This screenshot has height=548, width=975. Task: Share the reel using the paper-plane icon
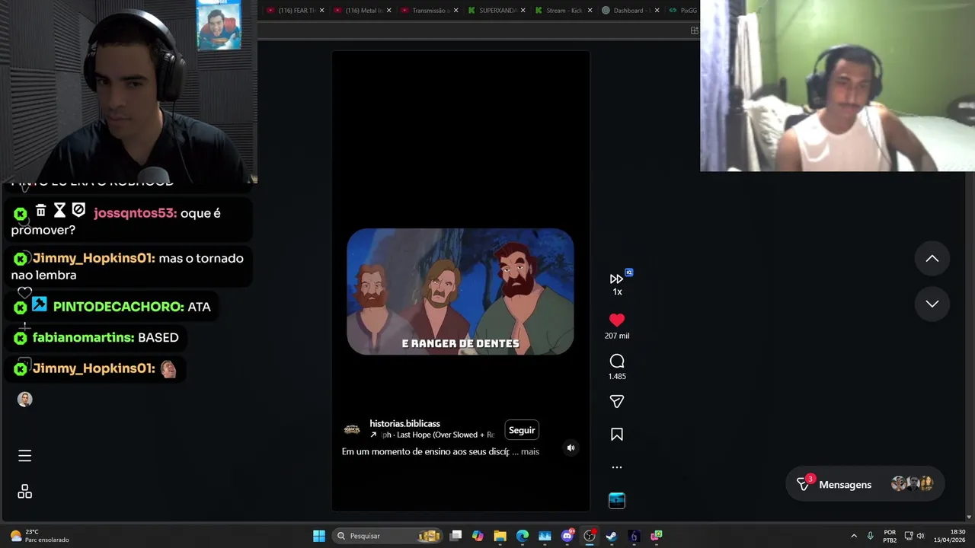coord(617,401)
